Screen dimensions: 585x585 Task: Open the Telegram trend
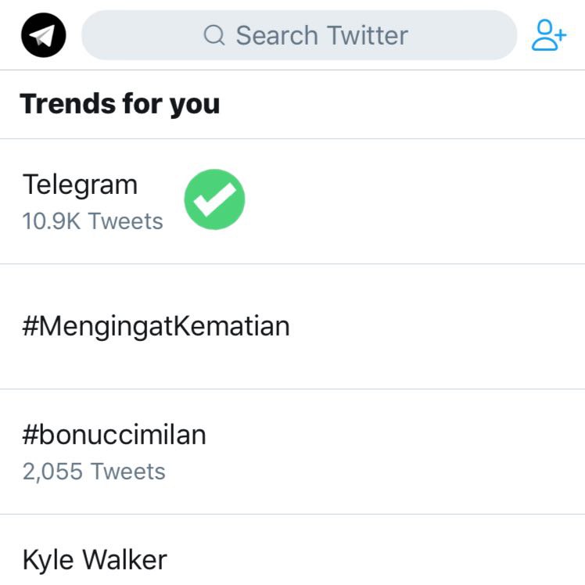(80, 185)
